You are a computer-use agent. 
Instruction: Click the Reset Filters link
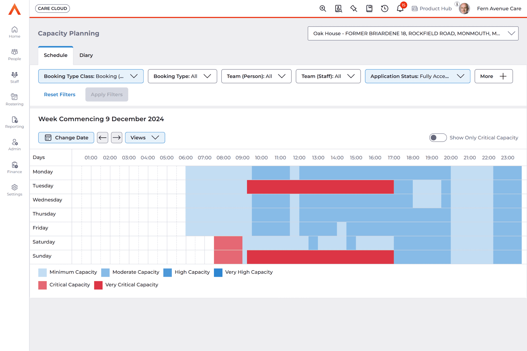point(60,94)
